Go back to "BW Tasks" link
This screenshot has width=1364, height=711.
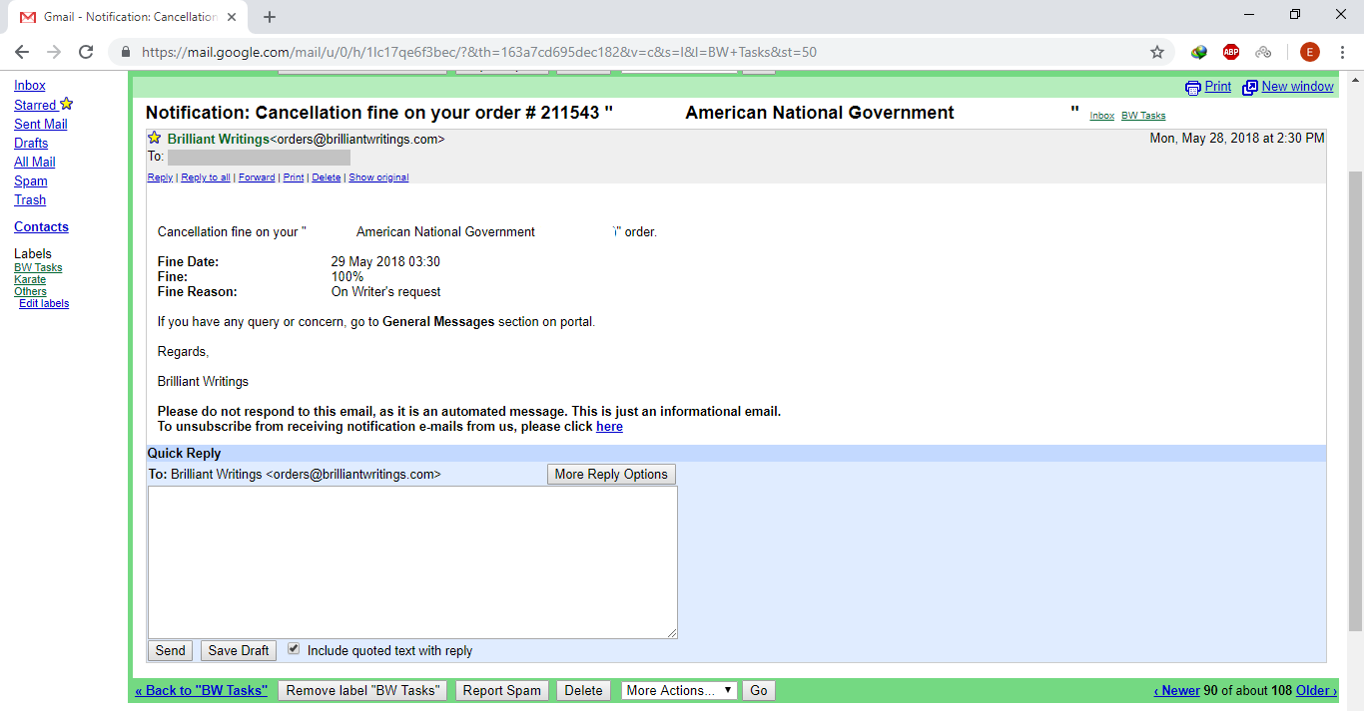point(202,690)
